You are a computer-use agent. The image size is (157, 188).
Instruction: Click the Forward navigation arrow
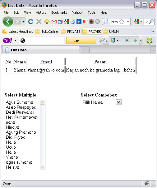17,22
